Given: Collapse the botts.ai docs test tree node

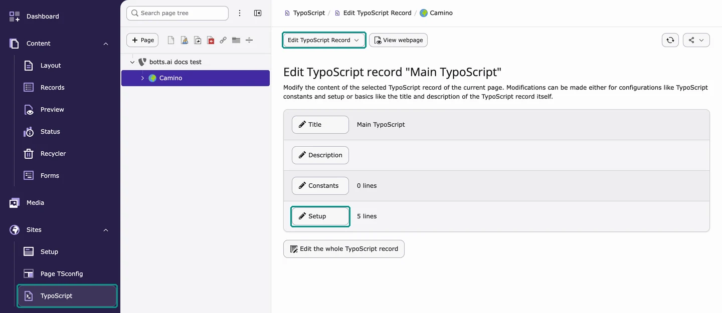Looking at the screenshot, I should (132, 62).
